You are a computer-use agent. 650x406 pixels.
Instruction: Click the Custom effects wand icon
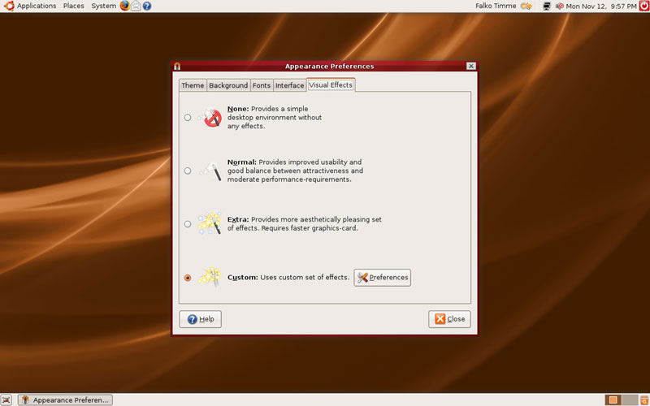tap(210, 277)
